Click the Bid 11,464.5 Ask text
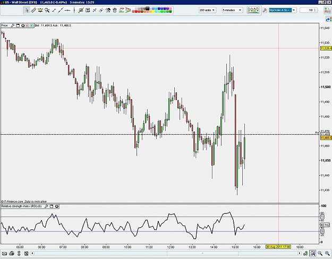Viewport: 332px width, 259px height. [53, 25]
